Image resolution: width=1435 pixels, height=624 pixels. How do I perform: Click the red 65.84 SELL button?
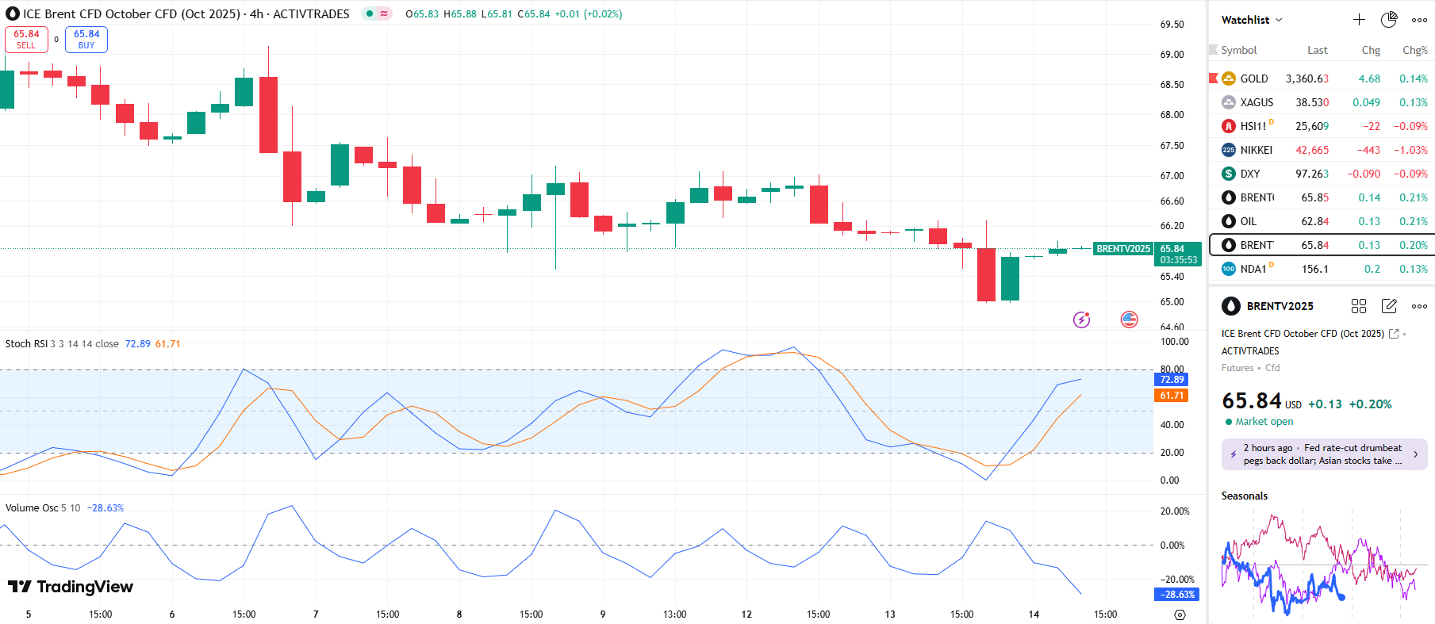26,39
